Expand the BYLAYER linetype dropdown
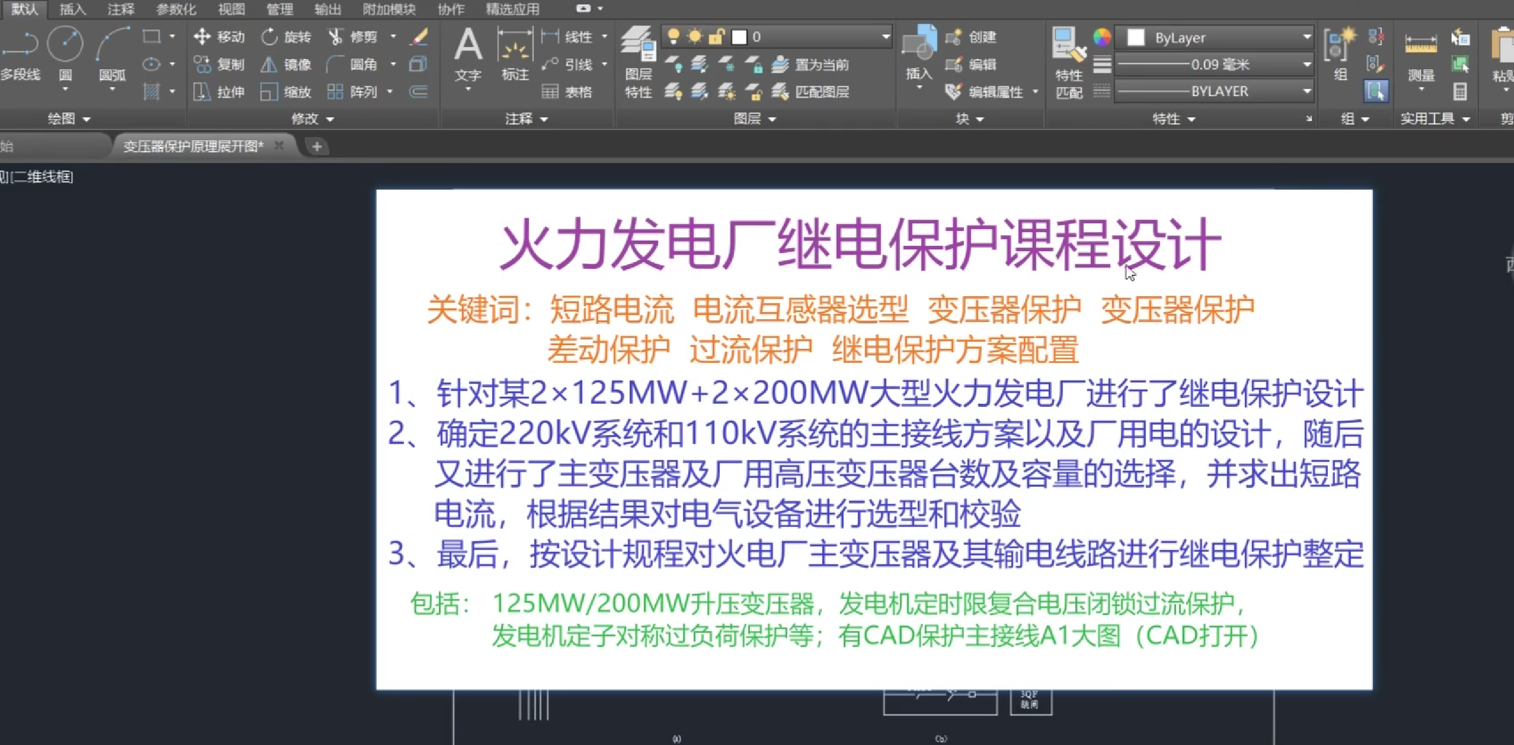This screenshot has width=1514, height=745. 1307,91
